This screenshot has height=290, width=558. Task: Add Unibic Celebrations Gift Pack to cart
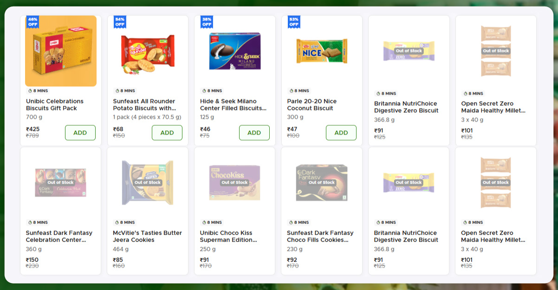(80, 133)
